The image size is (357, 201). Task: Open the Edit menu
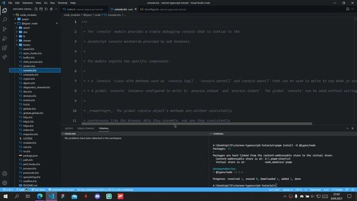(17, 3)
